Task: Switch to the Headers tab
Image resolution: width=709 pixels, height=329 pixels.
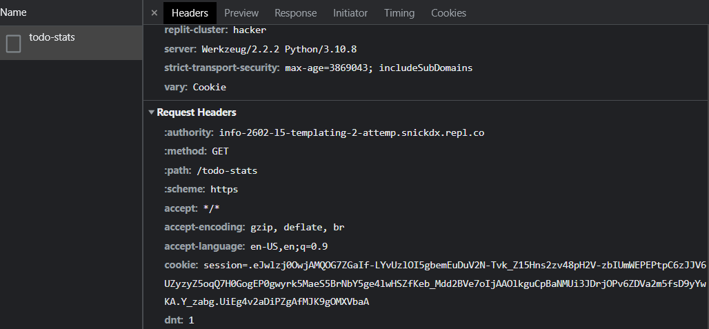Action: pos(190,13)
